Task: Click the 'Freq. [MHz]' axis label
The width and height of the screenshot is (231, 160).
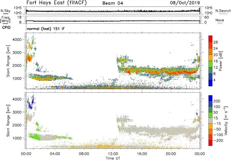Action: coord(5,20)
